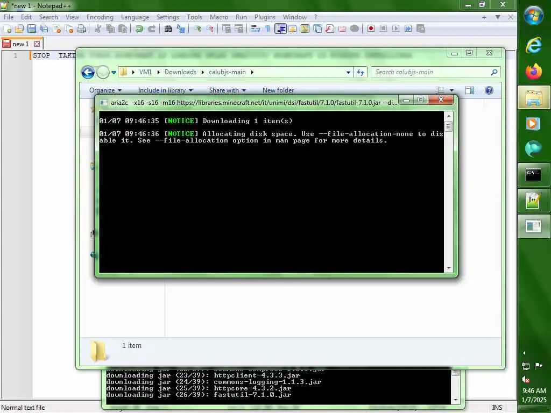The height and width of the screenshot is (413, 551).
Task: Toggle the Document Map panel icon
Action: [x=305, y=29]
